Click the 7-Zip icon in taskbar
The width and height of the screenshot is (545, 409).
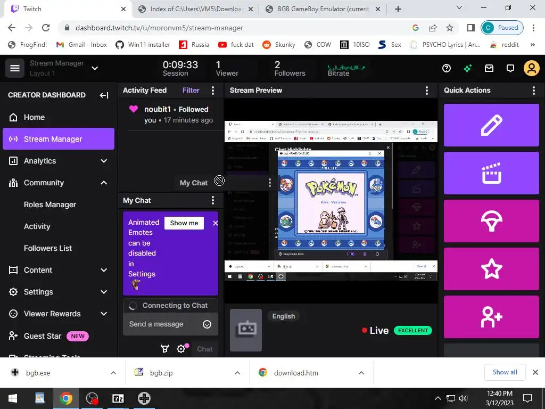(118, 398)
